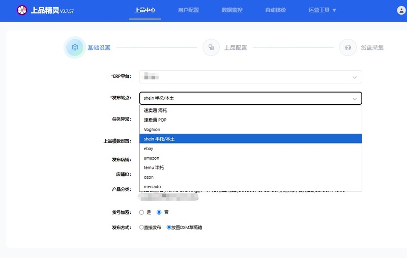Image resolution: width=407 pixels, height=258 pixels.
Task: Click the 上品精灵 title text
Action: 45,10
